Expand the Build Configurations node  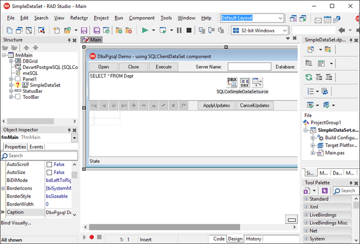312,138
